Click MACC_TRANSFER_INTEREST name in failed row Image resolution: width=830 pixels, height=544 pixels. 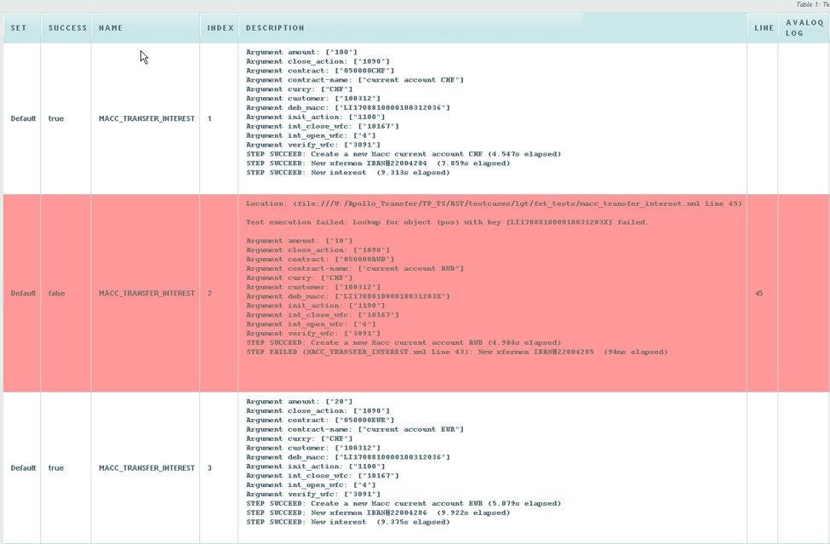tap(146, 293)
